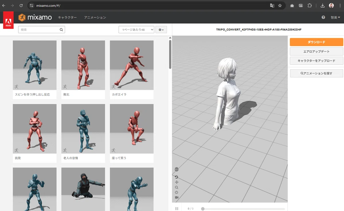Open the gear settings dropdown

pos(161,30)
